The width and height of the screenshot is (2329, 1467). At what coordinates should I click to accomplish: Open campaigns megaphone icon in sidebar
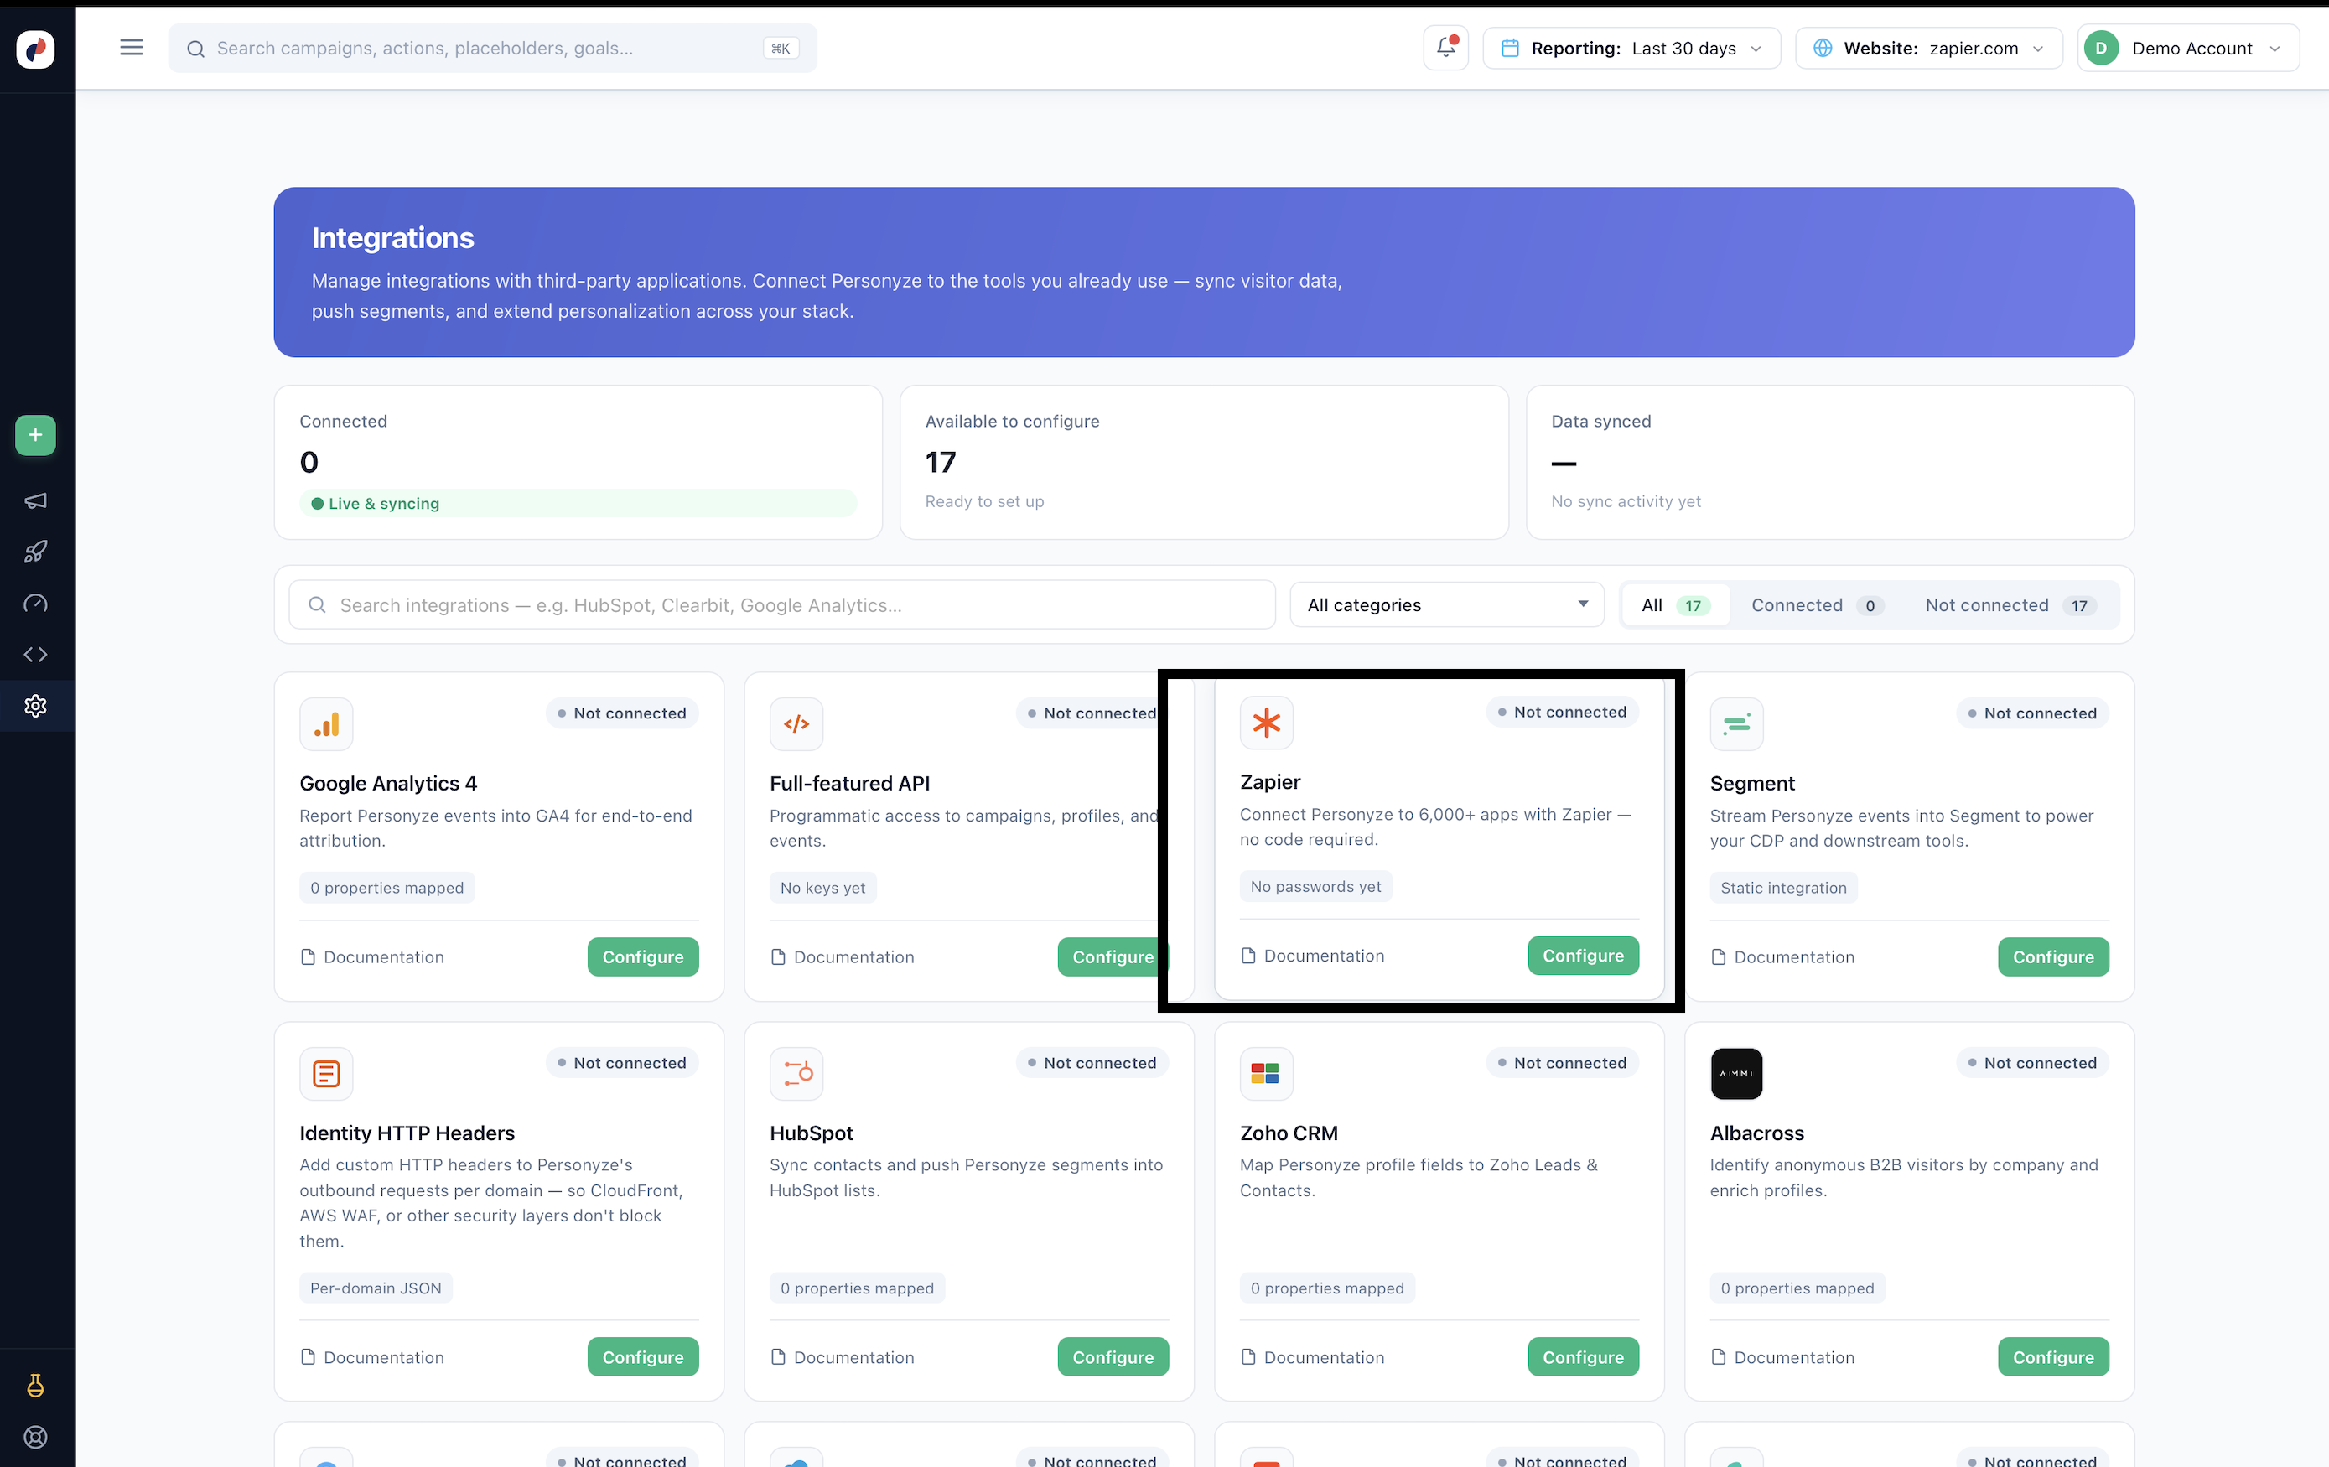coord(36,500)
